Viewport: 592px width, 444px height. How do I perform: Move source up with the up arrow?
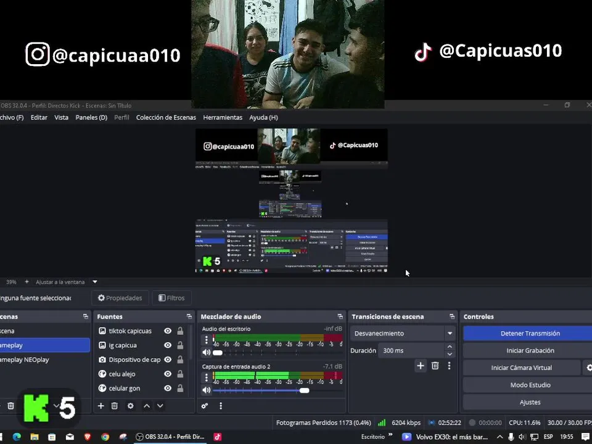click(147, 406)
